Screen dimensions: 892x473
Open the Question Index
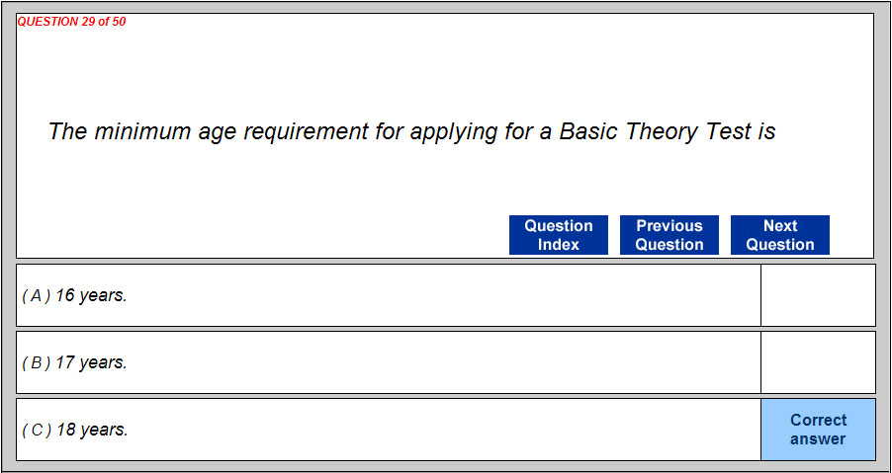pyautogui.click(x=559, y=235)
